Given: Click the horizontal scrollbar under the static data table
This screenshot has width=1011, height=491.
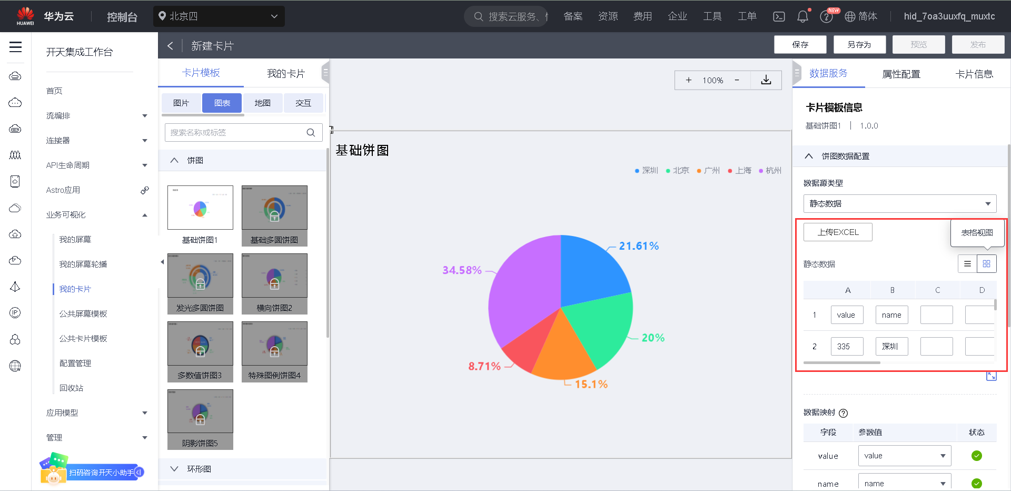Looking at the screenshot, I should pyautogui.click(x=842, y=362).
